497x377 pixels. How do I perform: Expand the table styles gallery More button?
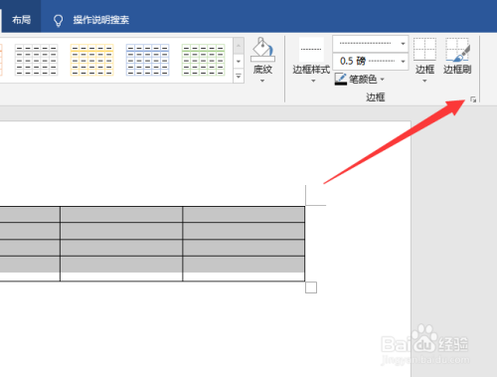pos(239,77)
